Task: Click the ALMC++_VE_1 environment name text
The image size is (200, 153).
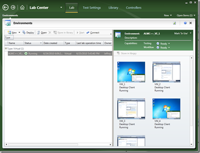Action: (x=151, y=34)
